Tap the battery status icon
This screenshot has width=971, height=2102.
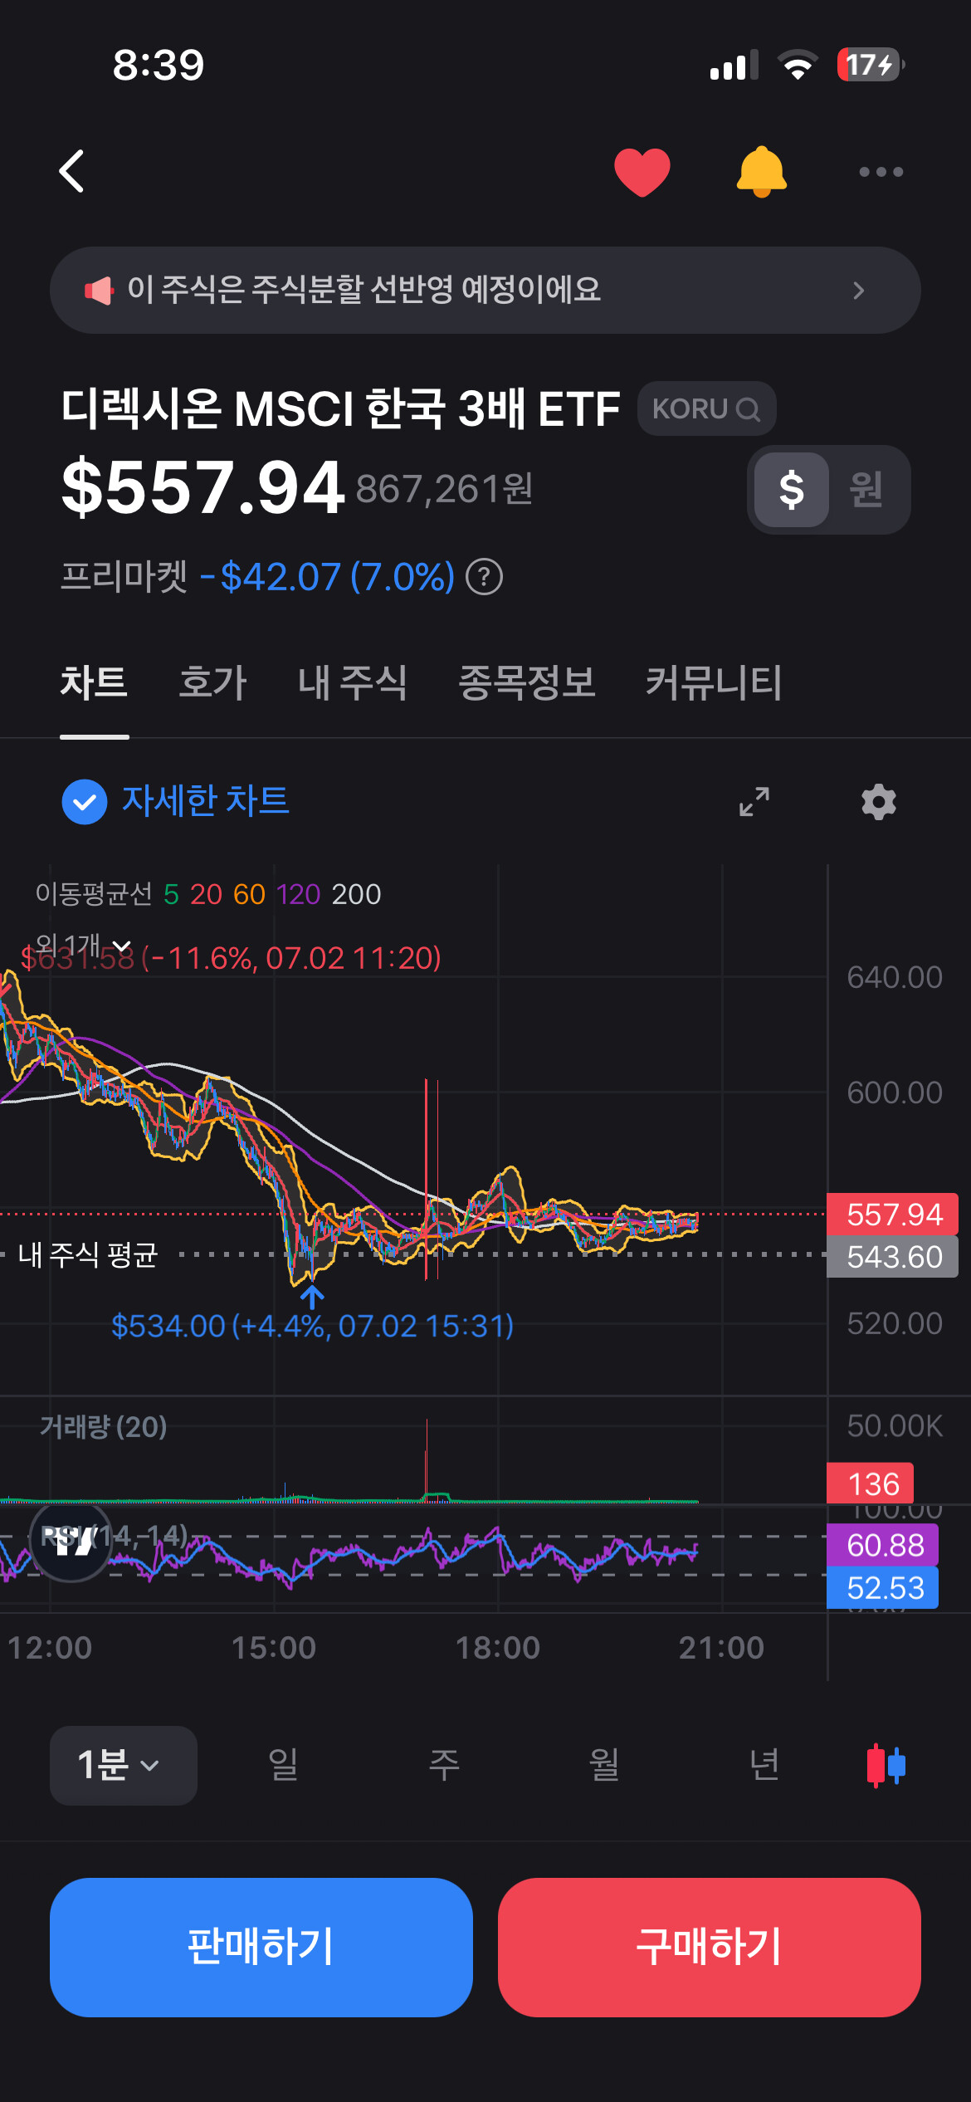pos(871,65)
